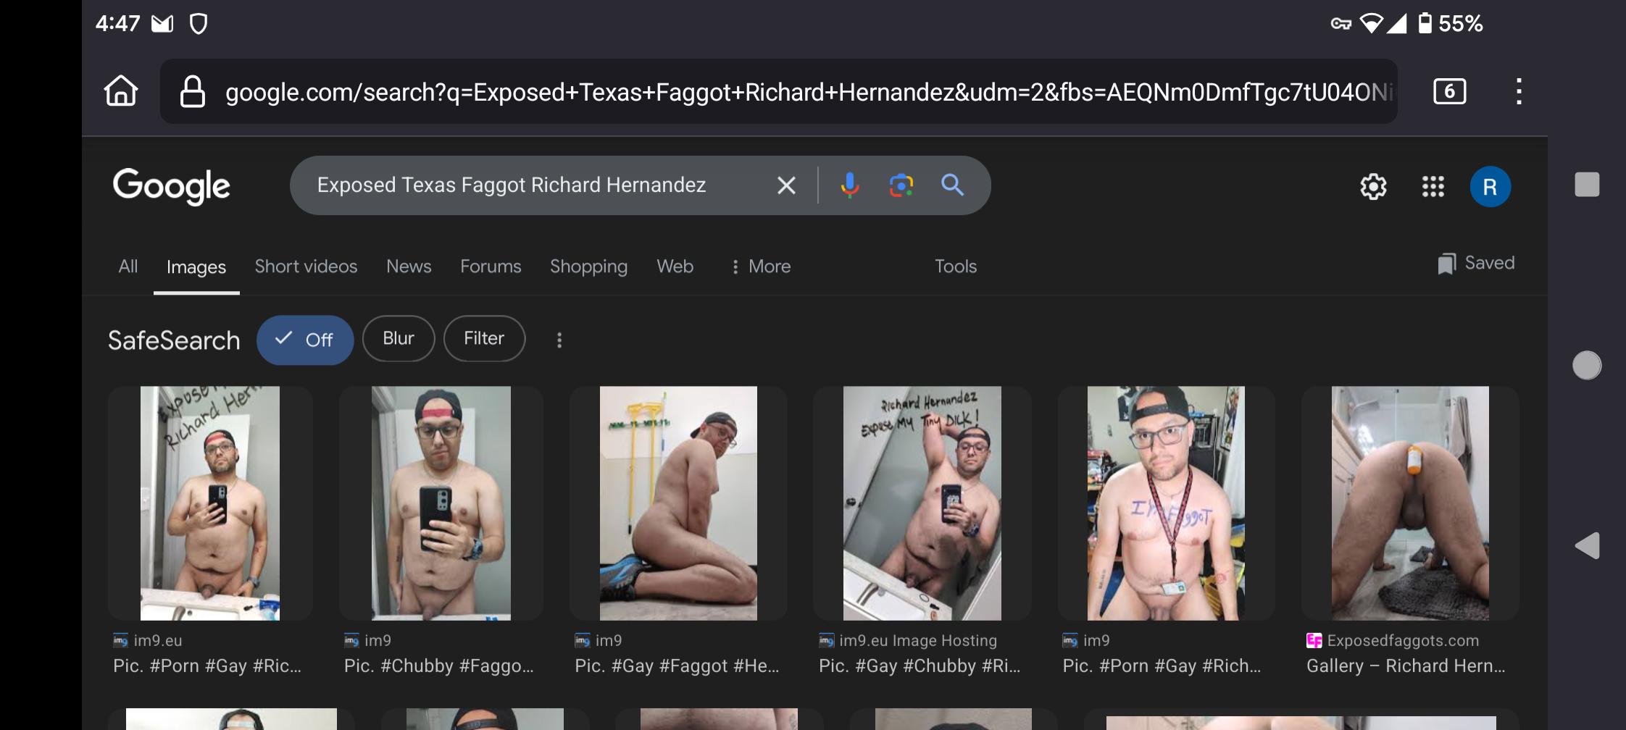Start voice search with the microphone icon

click(850, 185)
